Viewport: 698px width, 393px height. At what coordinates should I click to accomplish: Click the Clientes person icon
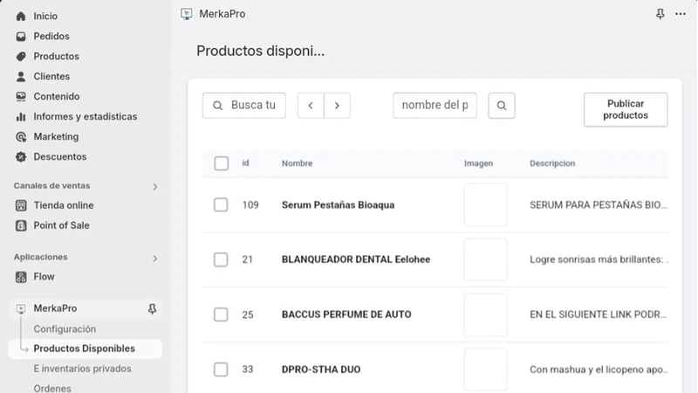click(21, 77)
